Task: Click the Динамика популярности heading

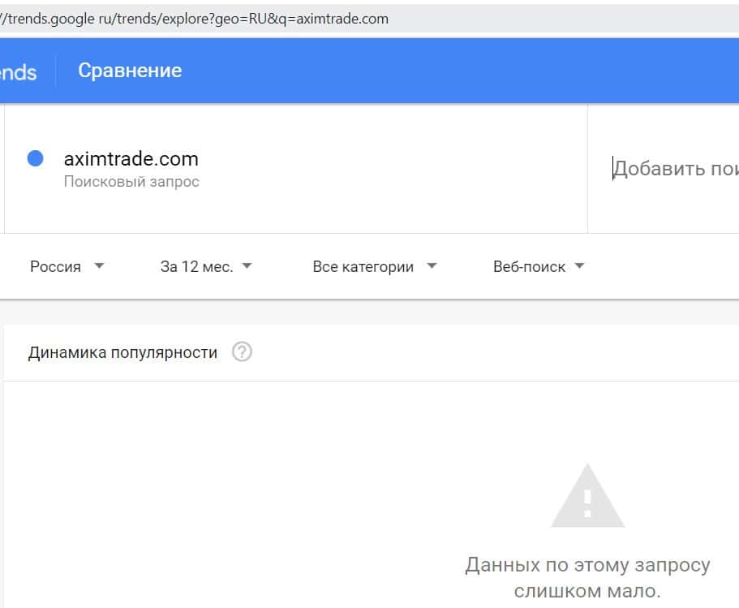Action: pos(122,352)
